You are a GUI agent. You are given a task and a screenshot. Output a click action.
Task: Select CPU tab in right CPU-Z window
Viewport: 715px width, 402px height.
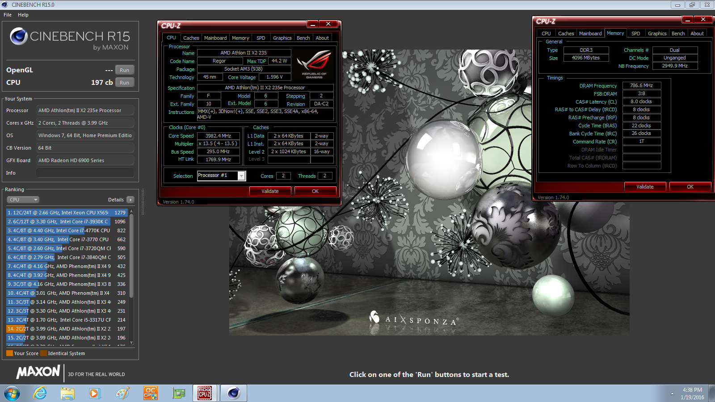click(x=547, y=33)
